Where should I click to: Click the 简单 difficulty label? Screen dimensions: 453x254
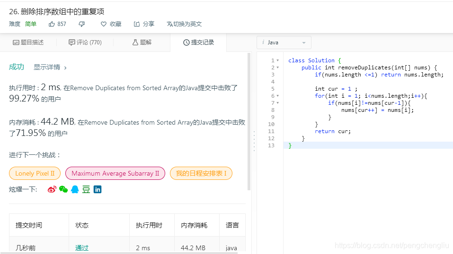coord(31,24)
